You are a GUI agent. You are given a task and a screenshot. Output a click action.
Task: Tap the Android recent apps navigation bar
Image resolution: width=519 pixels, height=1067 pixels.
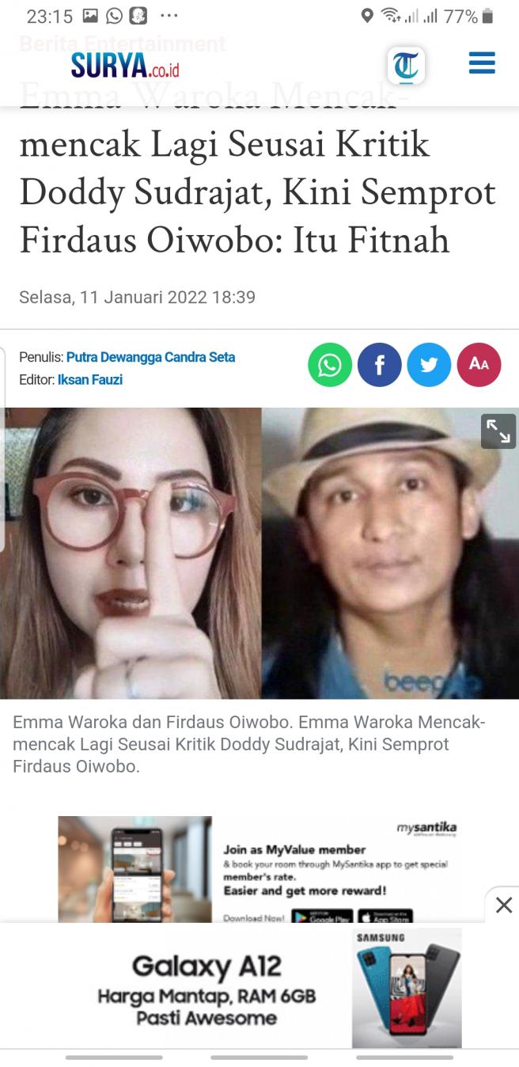[114, 1058]
